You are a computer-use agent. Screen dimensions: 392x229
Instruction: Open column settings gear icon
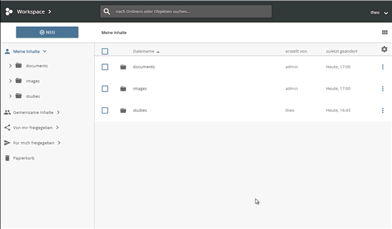384,49
